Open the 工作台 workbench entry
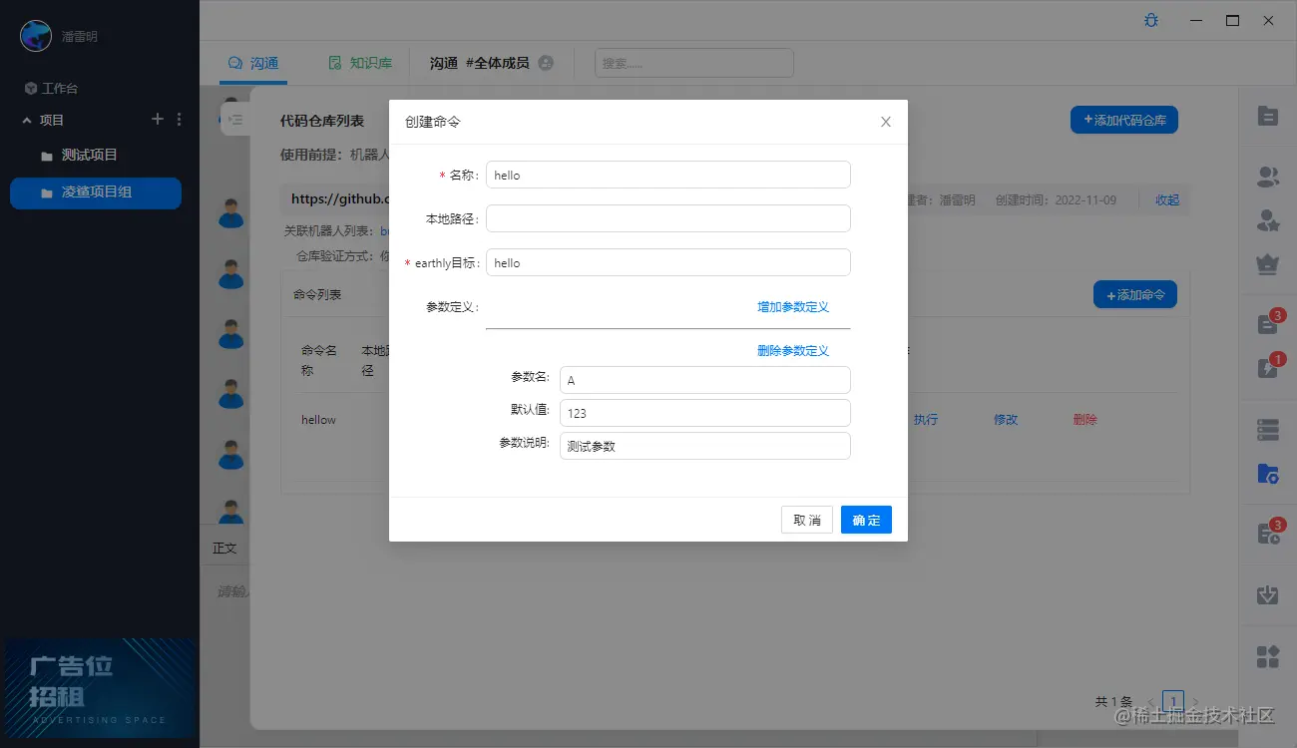The height and width of the screenshot is (748, 1297). (51, 88)
